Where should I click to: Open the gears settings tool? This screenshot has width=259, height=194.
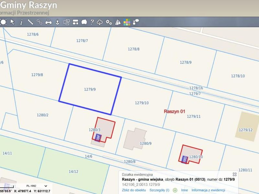pos(109,22)
